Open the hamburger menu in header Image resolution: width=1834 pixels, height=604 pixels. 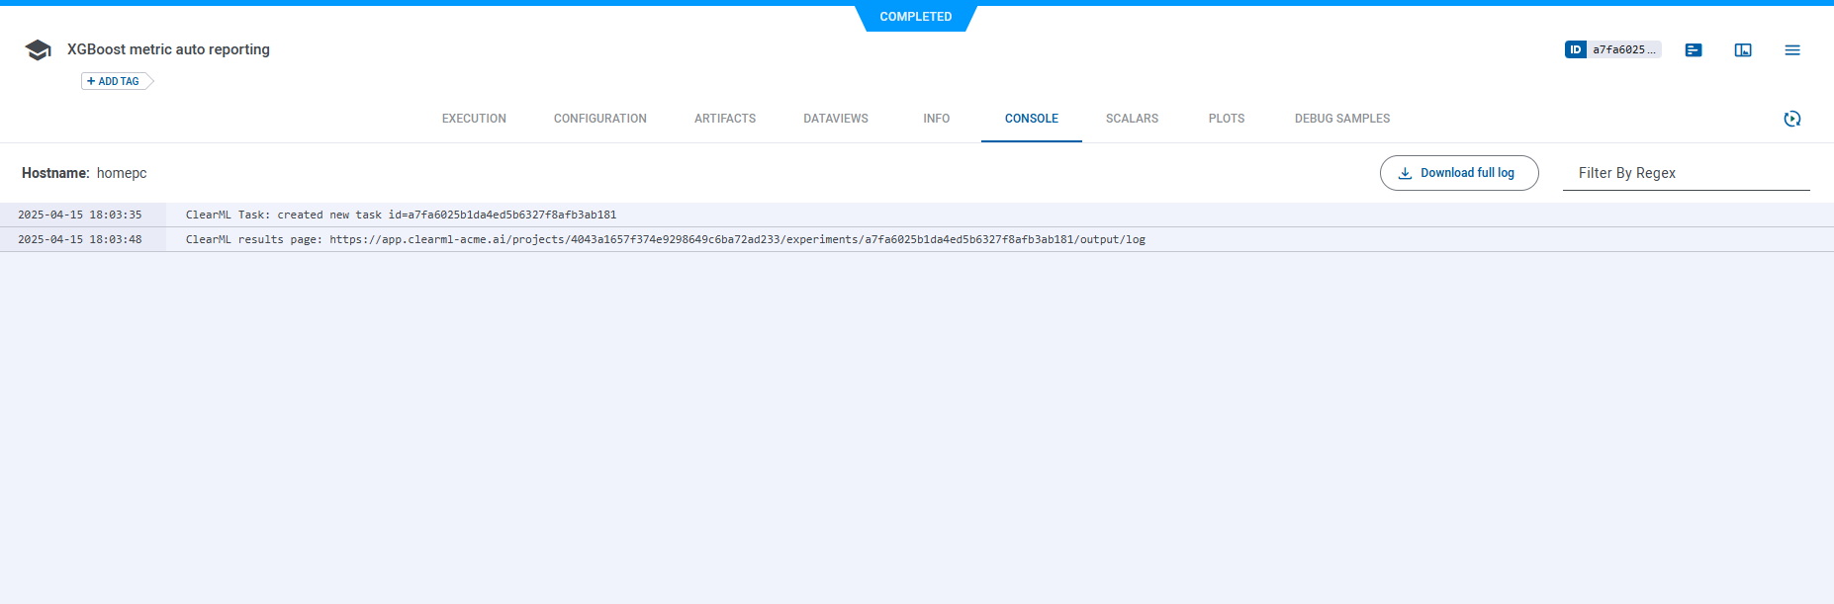[1791, 50]
